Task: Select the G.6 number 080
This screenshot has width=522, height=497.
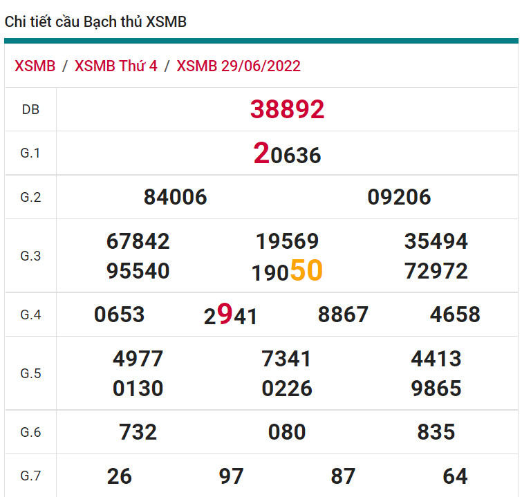Action: (287, 432)
